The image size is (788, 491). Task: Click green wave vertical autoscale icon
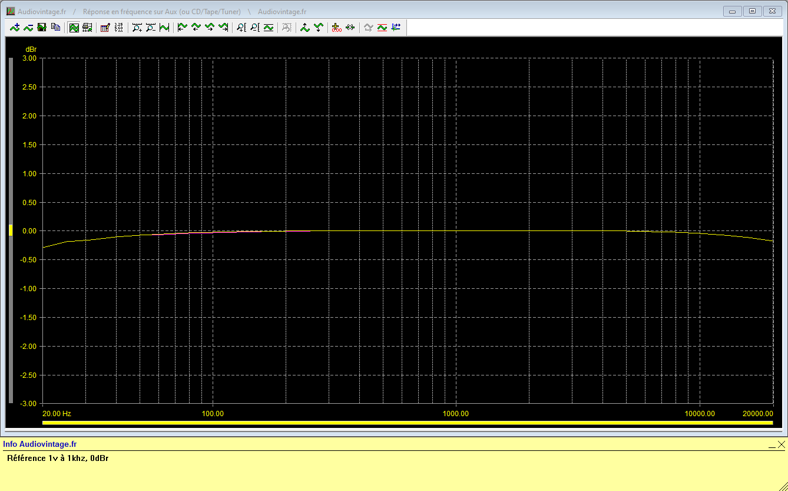(268, 27)
